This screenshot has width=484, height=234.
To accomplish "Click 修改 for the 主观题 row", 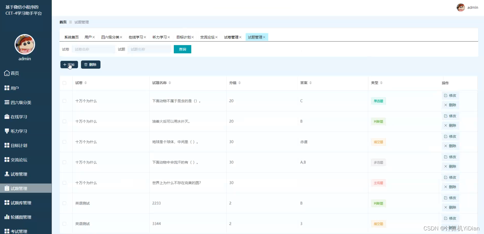I will coord(450,178).
